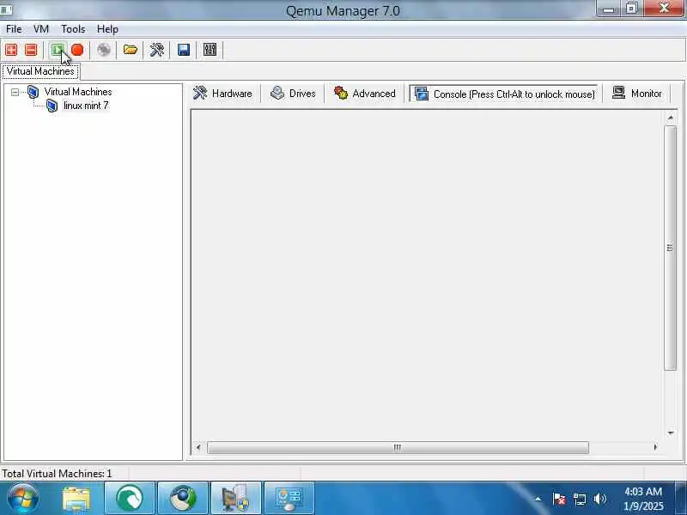Click the green swirl taskbar application
This screenshot has height=515, width=687.
(130, 498)
